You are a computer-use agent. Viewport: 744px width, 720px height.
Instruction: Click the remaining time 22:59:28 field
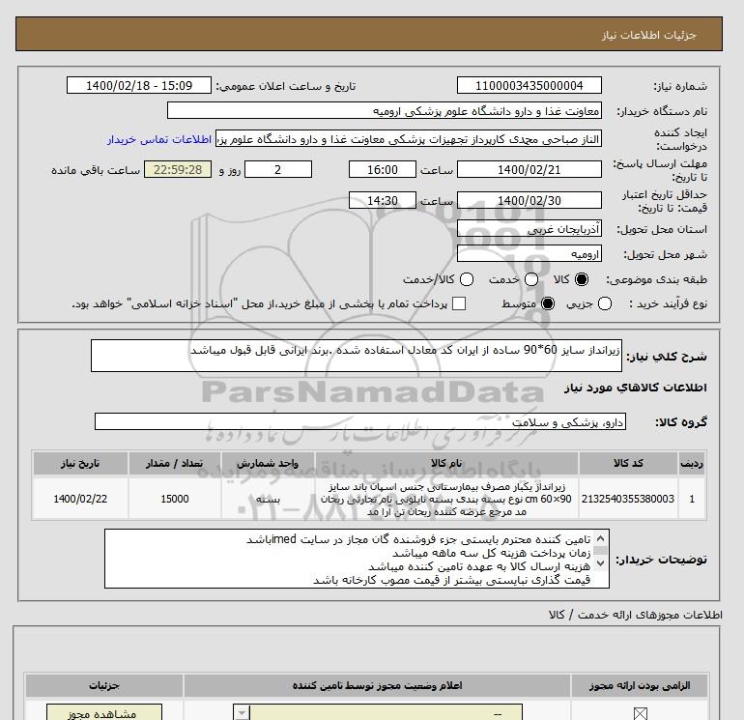178,169
